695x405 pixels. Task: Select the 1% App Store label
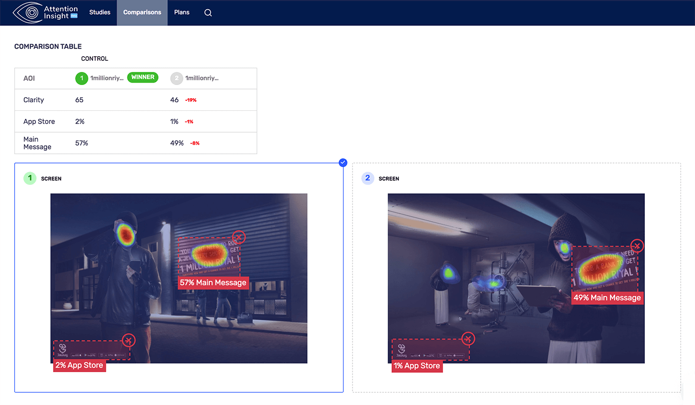[x=417, y=366]
